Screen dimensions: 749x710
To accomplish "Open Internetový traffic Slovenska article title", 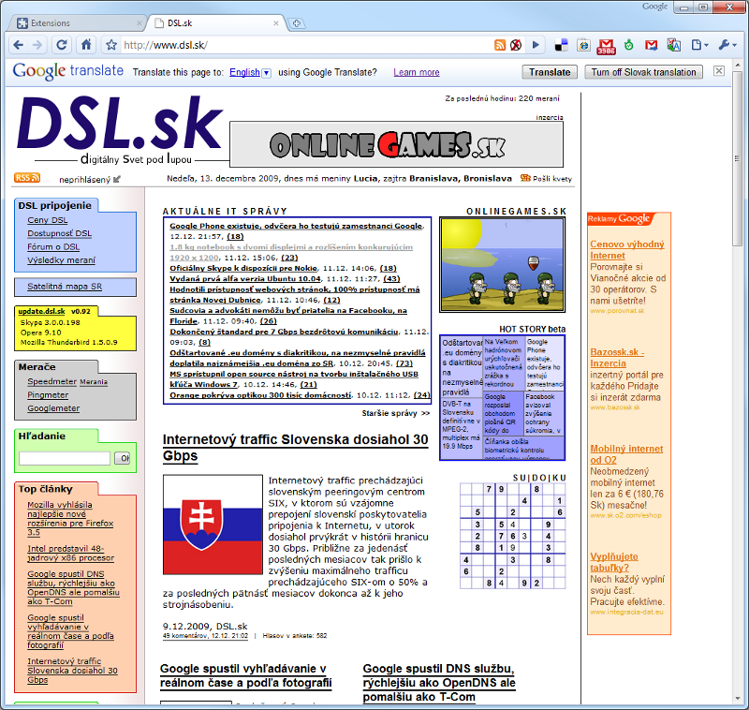I will 295,448.
